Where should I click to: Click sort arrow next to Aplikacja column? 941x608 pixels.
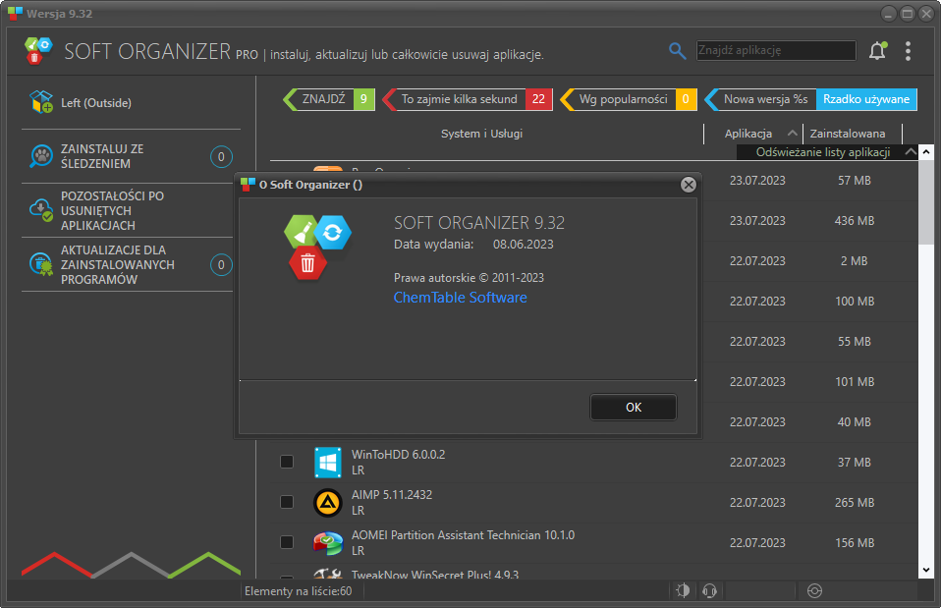coord(792,134)
